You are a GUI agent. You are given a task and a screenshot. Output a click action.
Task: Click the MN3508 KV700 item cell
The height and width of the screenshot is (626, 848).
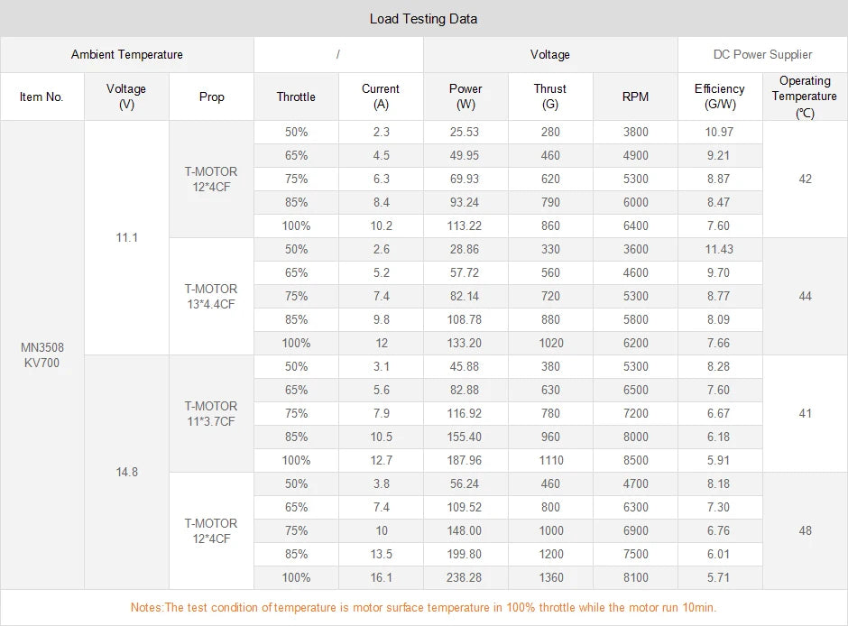(42, 354)
